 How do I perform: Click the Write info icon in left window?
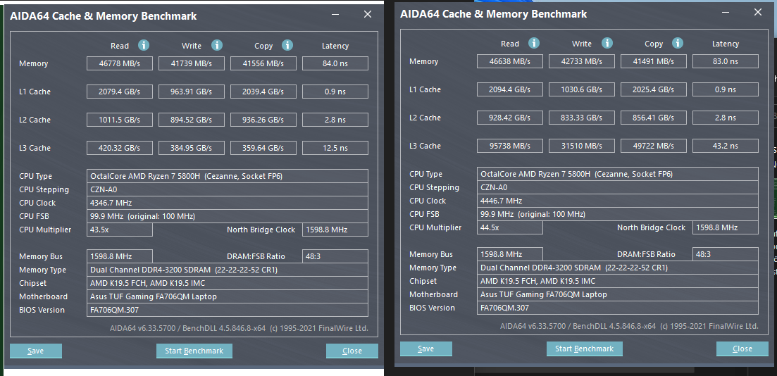coord(216,46)
